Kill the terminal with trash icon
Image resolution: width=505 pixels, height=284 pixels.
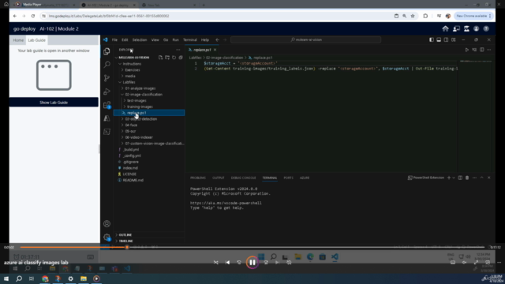pyautogui.click(x=467, y=177)
